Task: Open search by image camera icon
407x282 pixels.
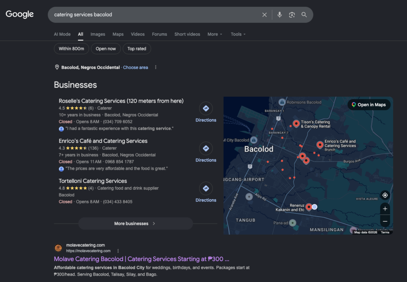Action: (292, 15)
